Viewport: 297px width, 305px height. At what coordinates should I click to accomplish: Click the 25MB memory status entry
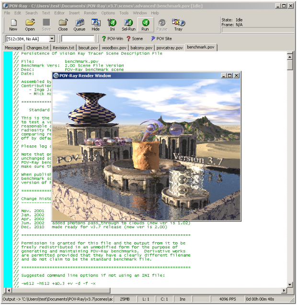click(x=125, y=299)
